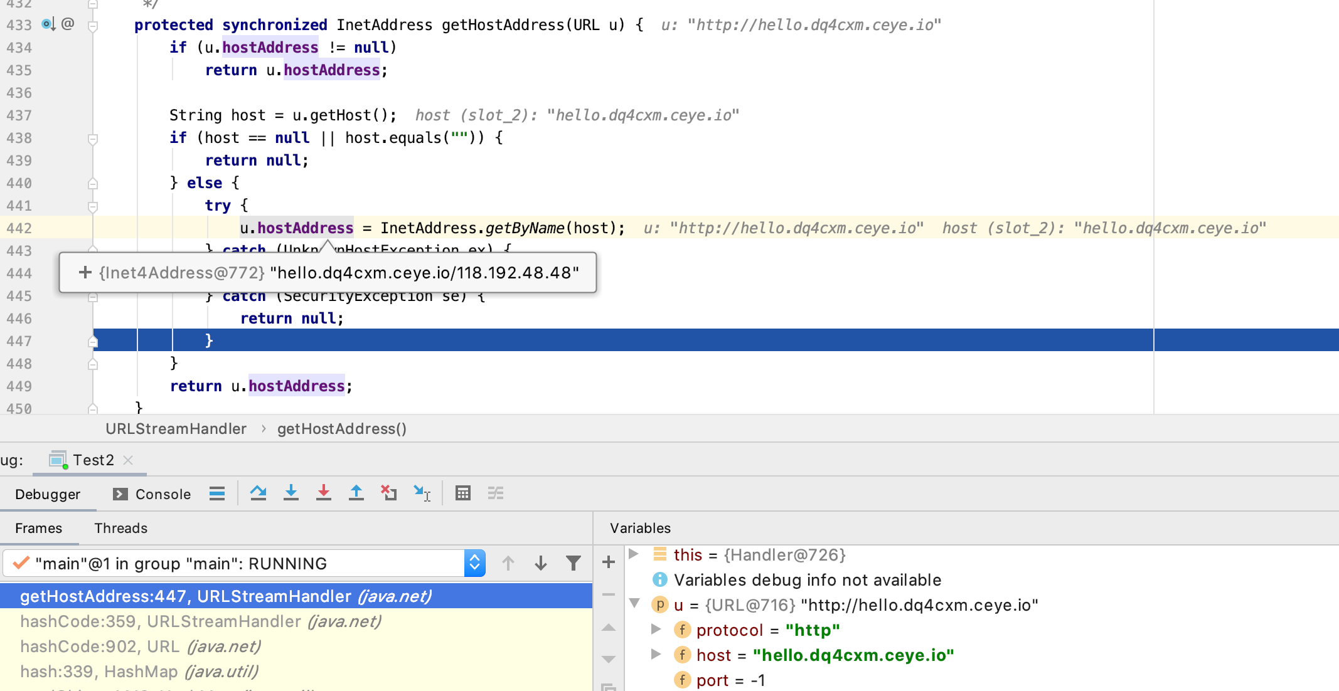The width and height of the screenshot is (1339, 691).
Task: Click the Variables panel header
Action: point(640,528)
